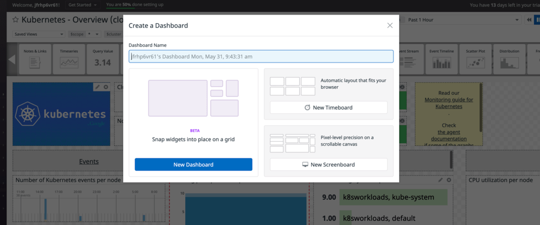Close the Create a Dashboard dialog
This screenshot has width=540, height=225.
click(390, 25)
